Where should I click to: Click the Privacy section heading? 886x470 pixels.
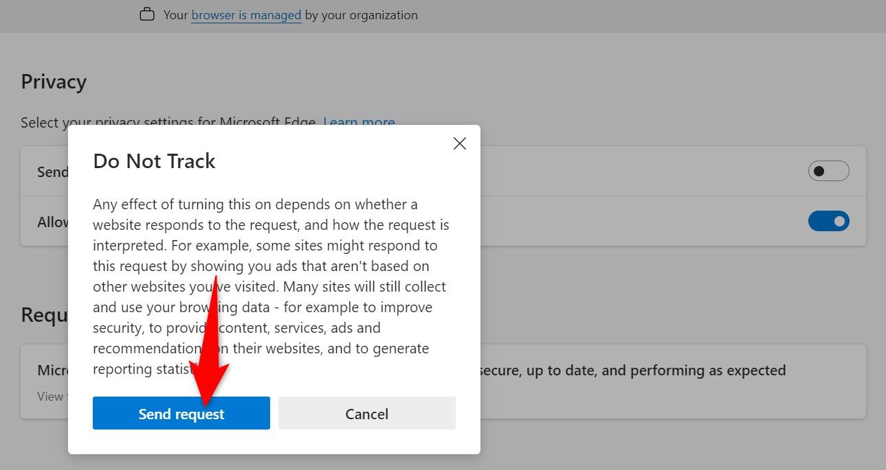tap(53, 81)
